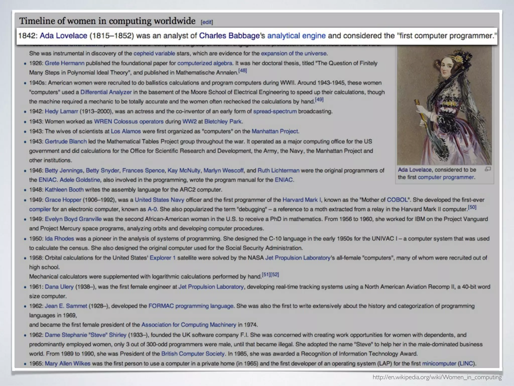Open the WREN Colossus operators link

pos(128,122)
